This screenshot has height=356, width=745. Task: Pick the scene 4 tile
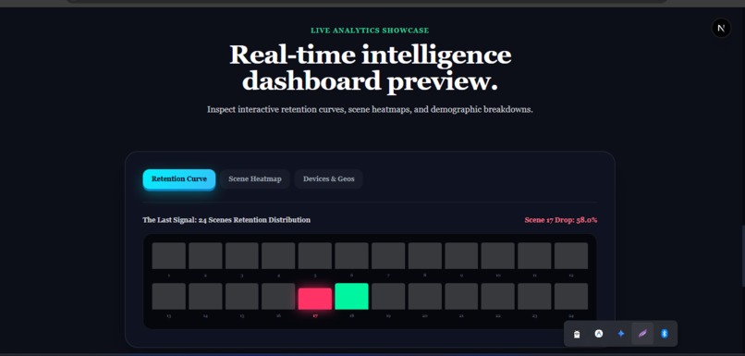[x=278, y=256]
